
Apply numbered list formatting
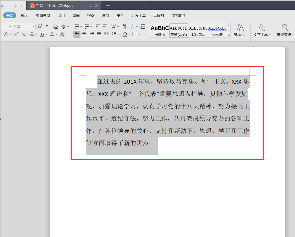[87, 27]
